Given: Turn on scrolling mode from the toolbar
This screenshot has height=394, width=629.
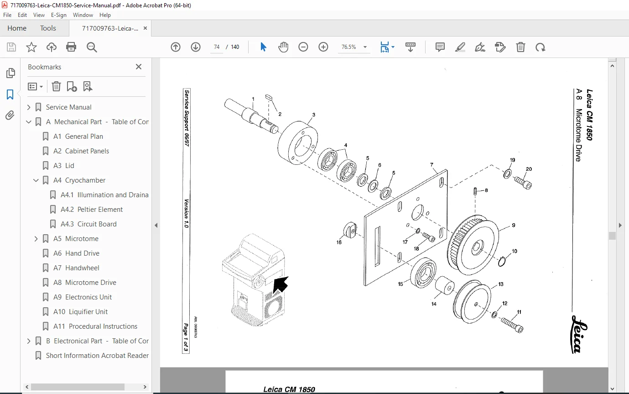Looking at the screenshot, I should (x=411, y=47).
